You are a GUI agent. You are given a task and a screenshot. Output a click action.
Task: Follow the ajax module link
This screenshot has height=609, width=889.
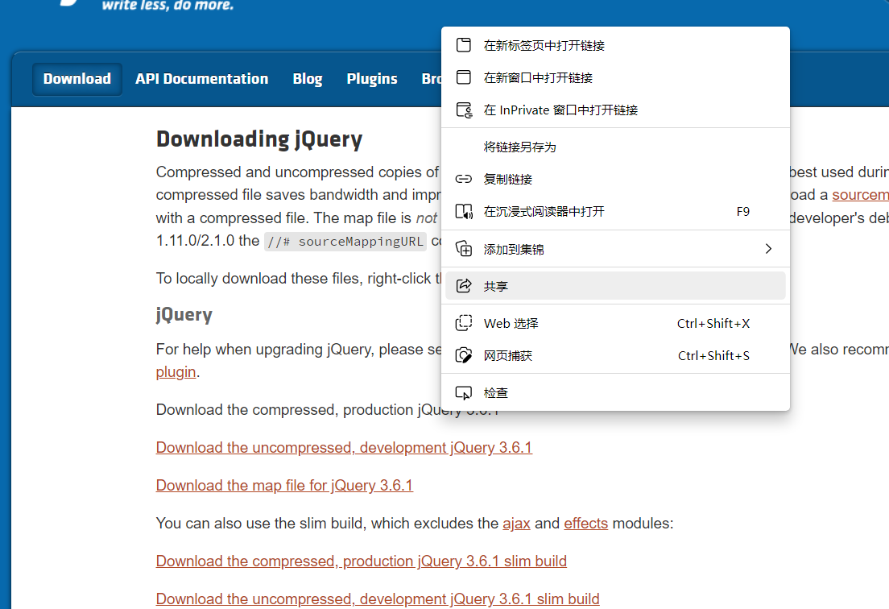(516, 523)
